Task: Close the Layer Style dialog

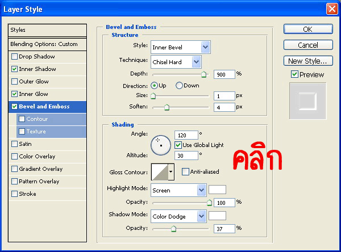Action: click(x=331, y=9)
